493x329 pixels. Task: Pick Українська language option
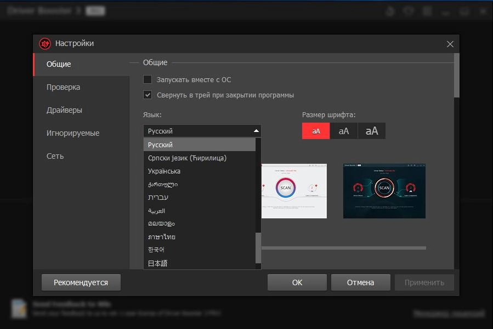[200, 171]
